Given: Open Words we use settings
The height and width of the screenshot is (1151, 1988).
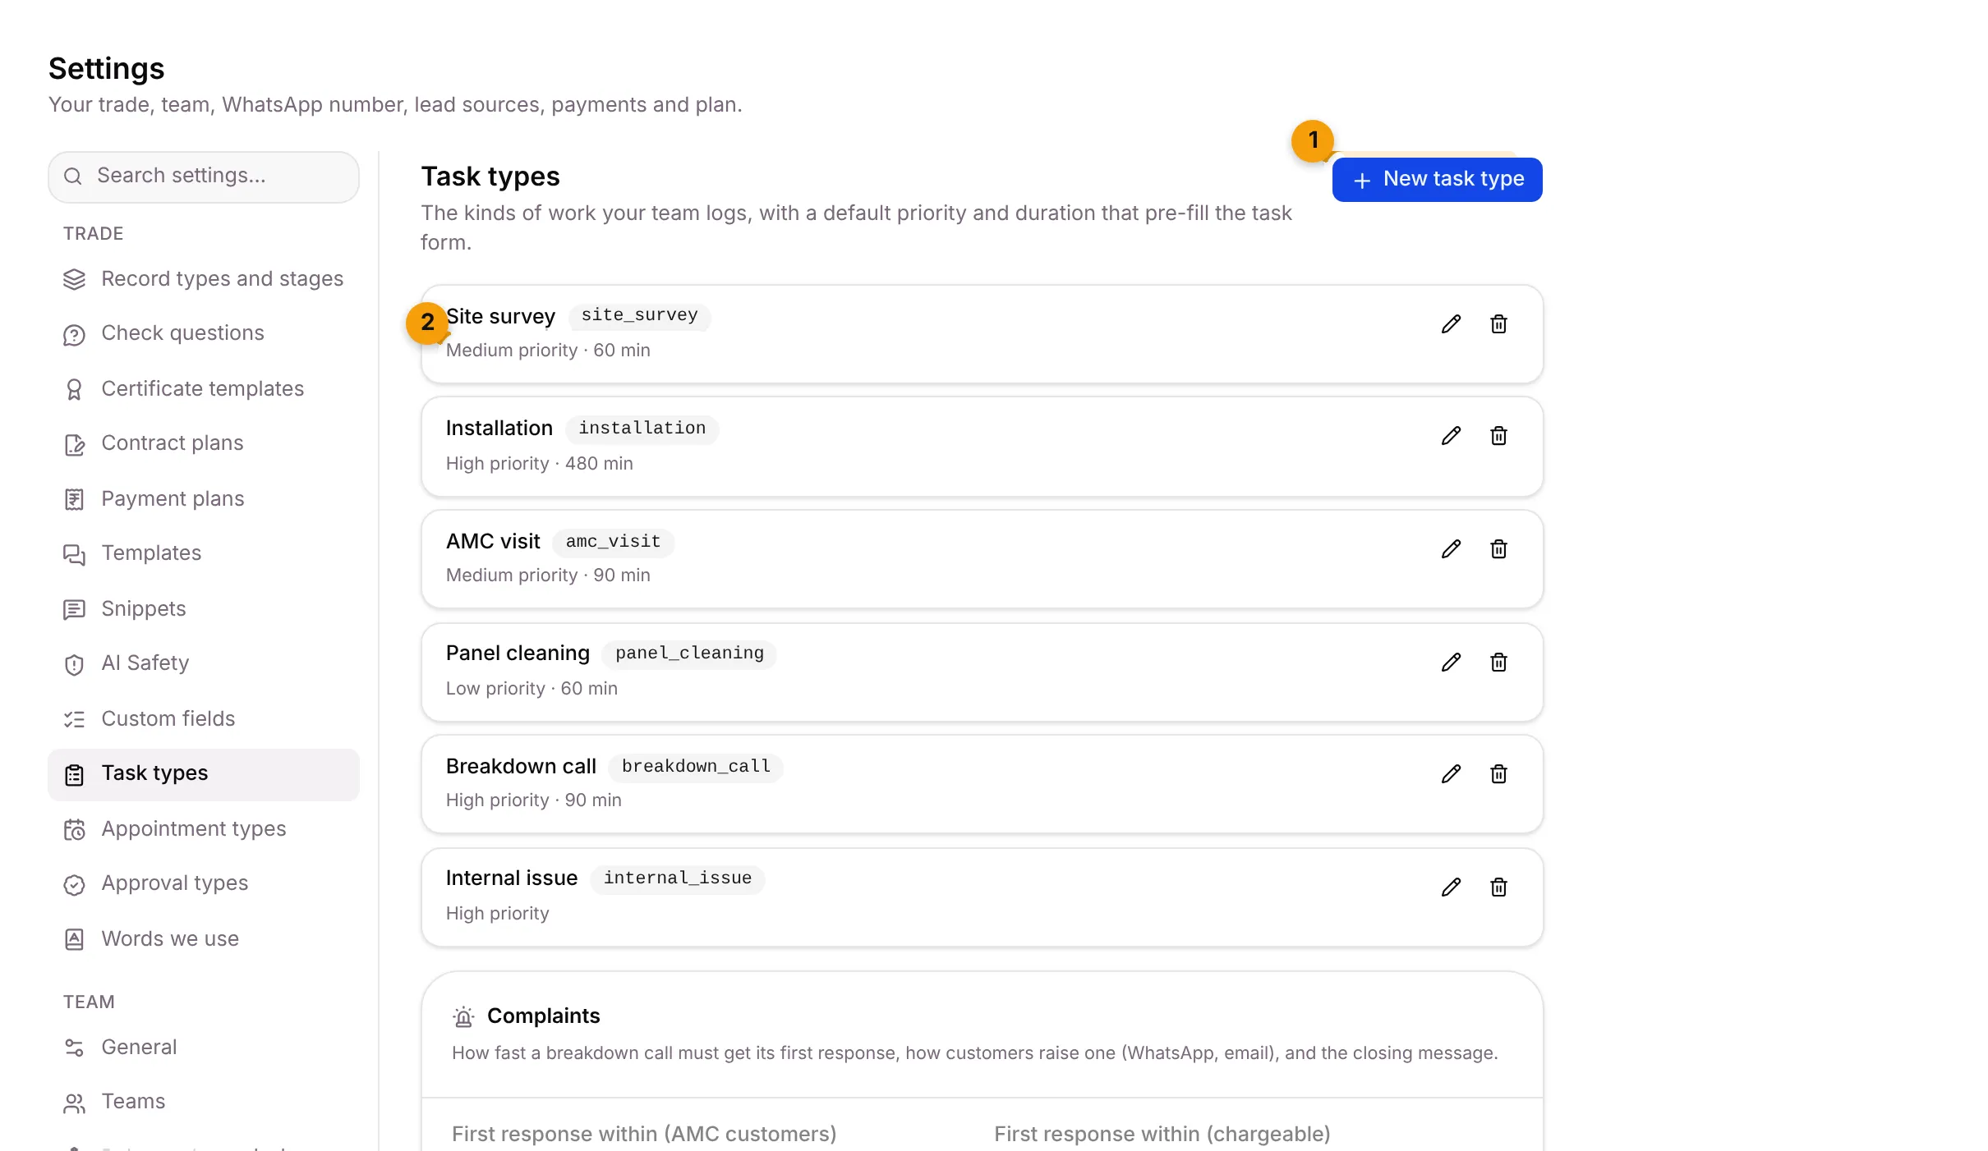Looking at the screenshot, I should tap(204, 939).
